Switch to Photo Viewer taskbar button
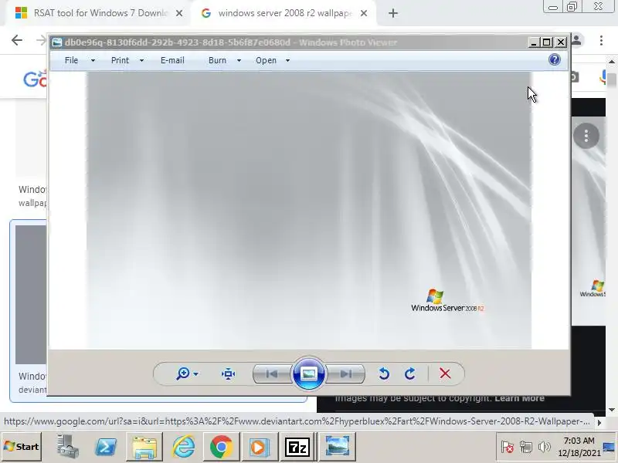Image resolution: width=618 pixels, height=463 pixels. pyautogui.click(x=338, y=447)
